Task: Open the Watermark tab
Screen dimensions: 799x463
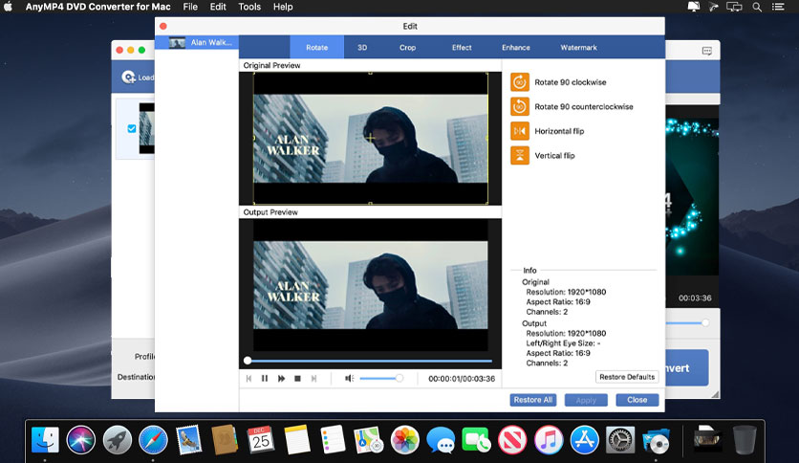Action: (x=579, y=48)
